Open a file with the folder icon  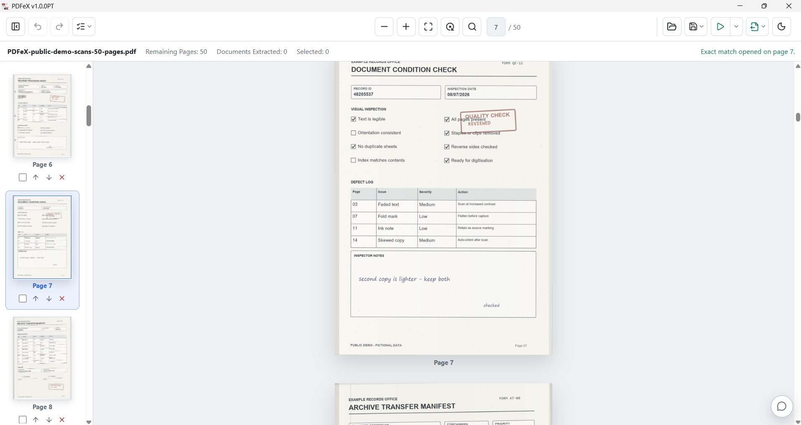point(672,27)
